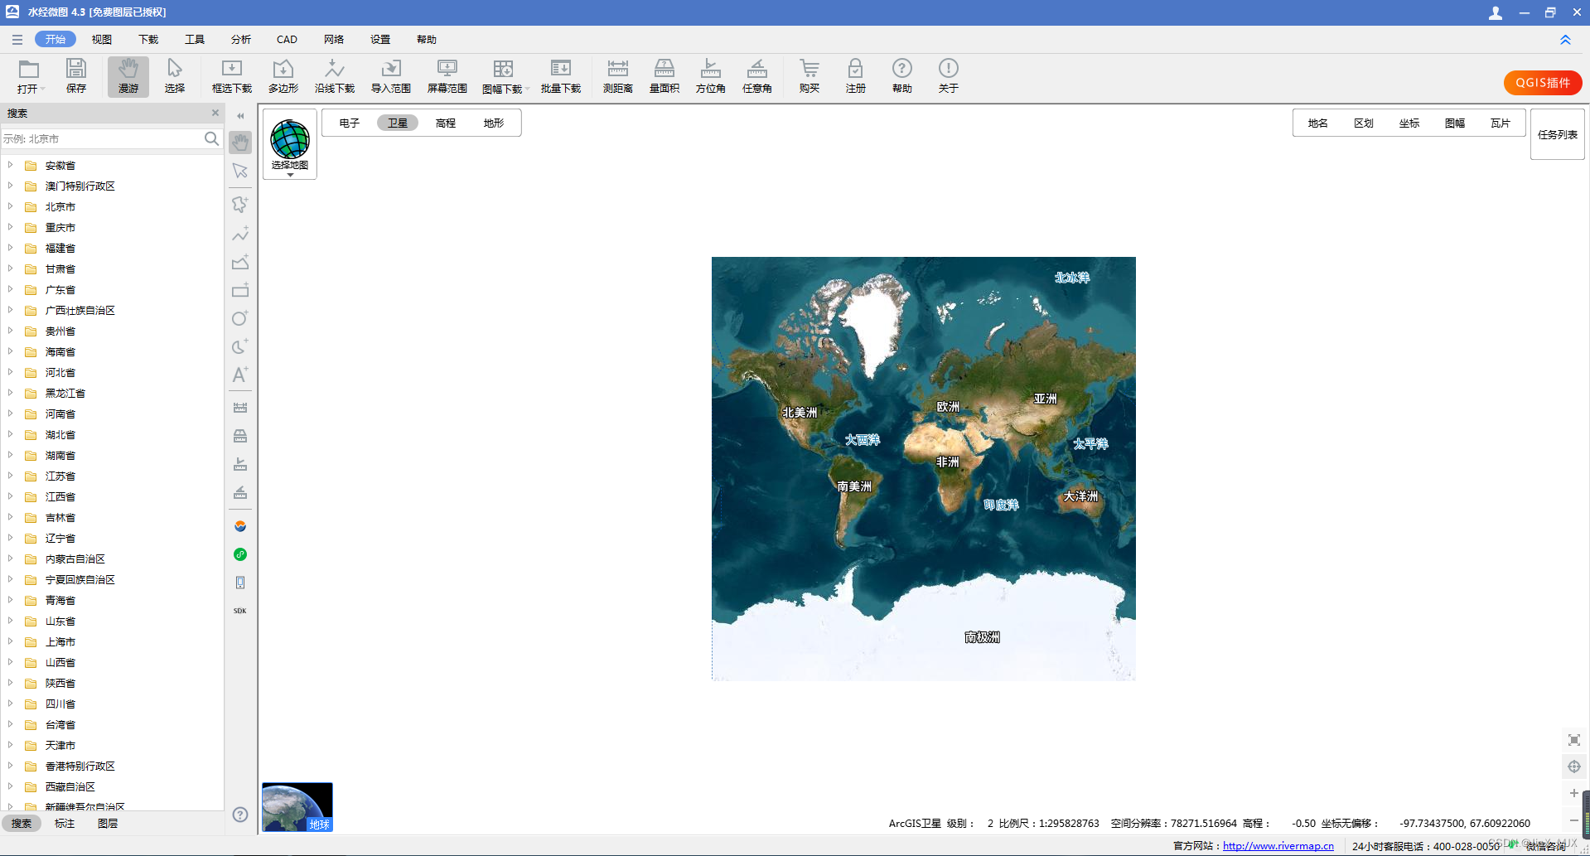Click the mobile phone icon in side toolbar
Screen dimensions: 1590x856
(240, 583)
